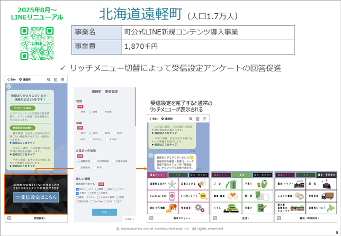Tap the back arrow beside 99+ in the left chat

tap(8, 79)
